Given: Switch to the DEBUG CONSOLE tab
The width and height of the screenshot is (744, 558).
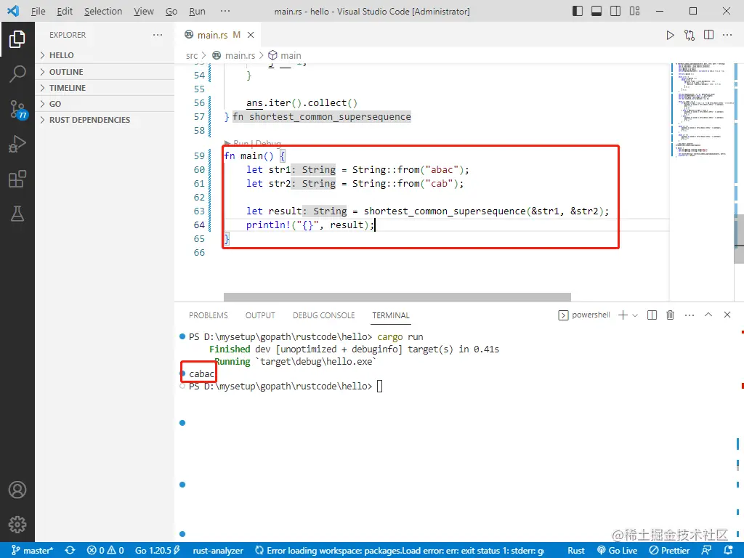Looking at the screenshot, I should [323, 315].
